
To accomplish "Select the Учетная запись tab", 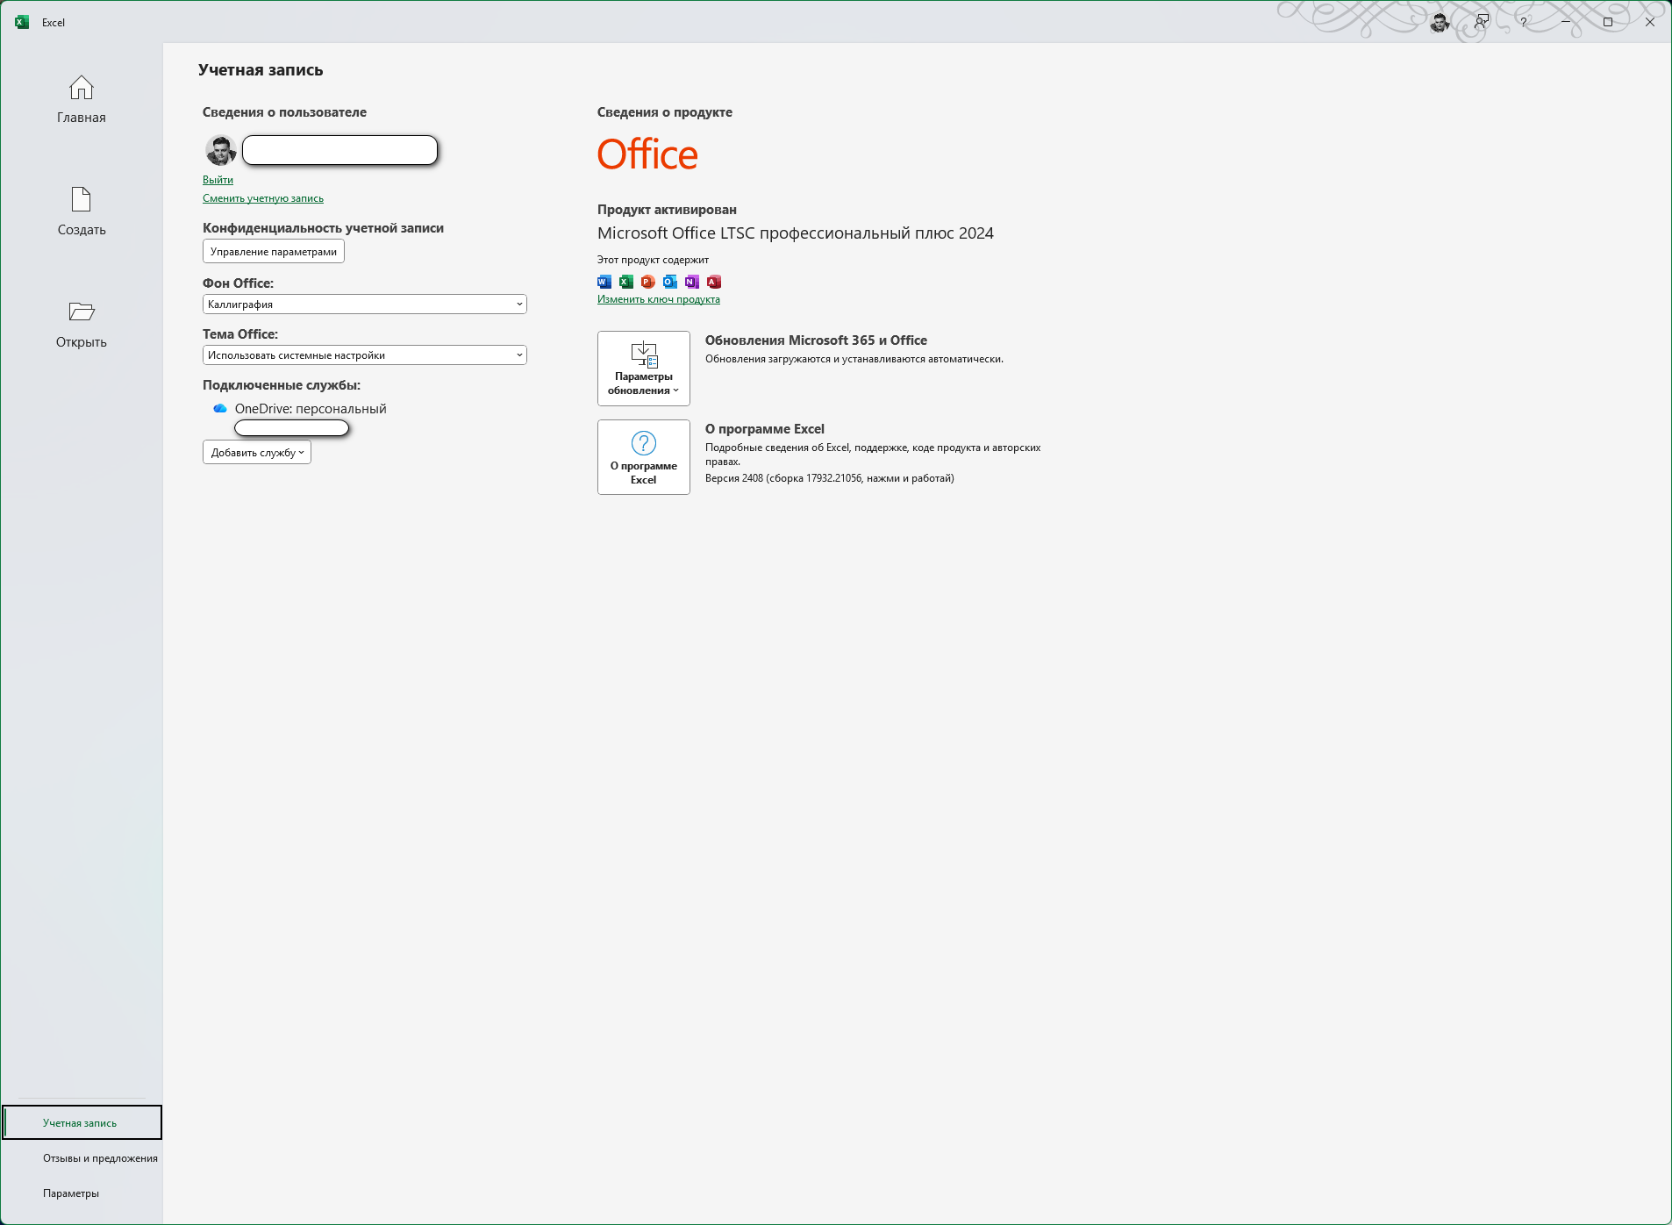I will [x=82, y=1123].
